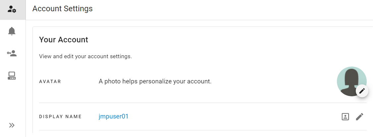The height and width of the screenshot is (137, 373).
Task: Click the DISPLAY NAME row label
Action: (60, 117)
